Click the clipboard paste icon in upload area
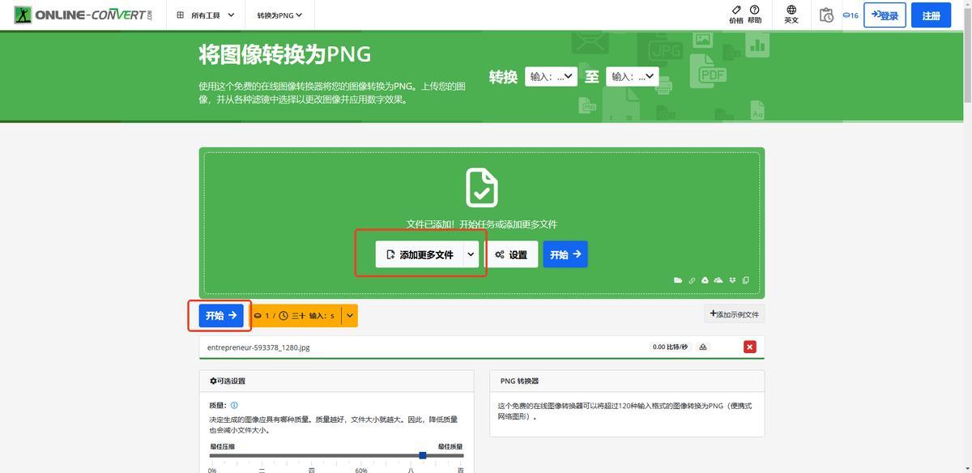Viewport: 972px width, 473px height. click(745, 280)
